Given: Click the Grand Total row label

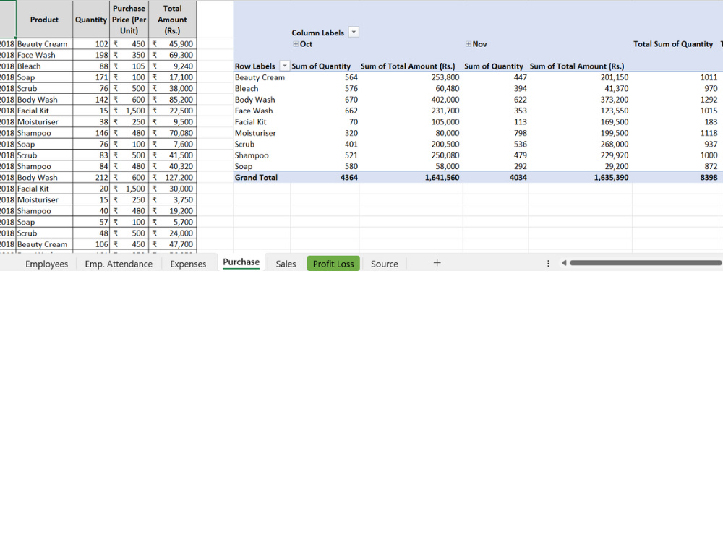Looking at the screenshot, I should (x=256, y=178).
